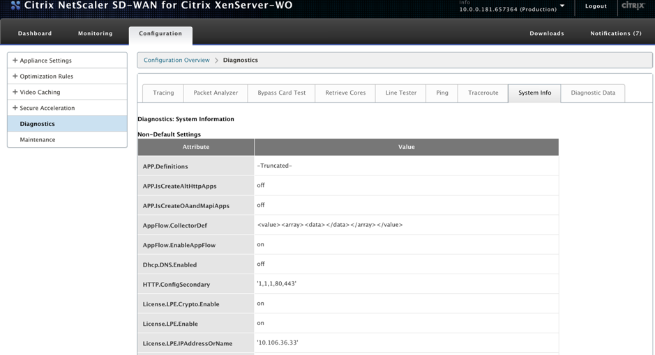Open the Packet Analyzer tab
The width and height of the screenshot is (655, 355).
(x=216, y=93)
